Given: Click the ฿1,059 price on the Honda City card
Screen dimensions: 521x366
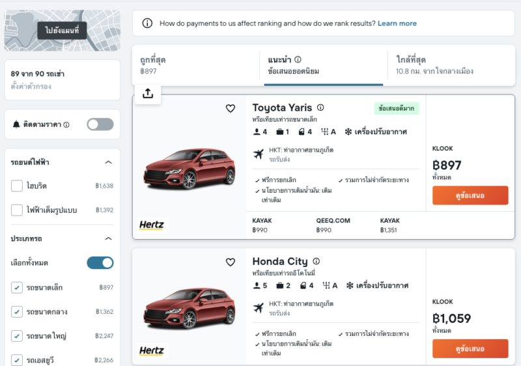Looking at the screenshot, I should [451, 318].
